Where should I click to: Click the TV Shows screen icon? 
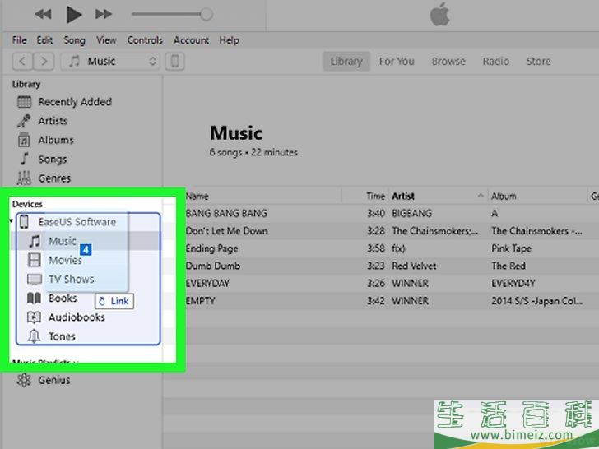[x=35, y=279]
